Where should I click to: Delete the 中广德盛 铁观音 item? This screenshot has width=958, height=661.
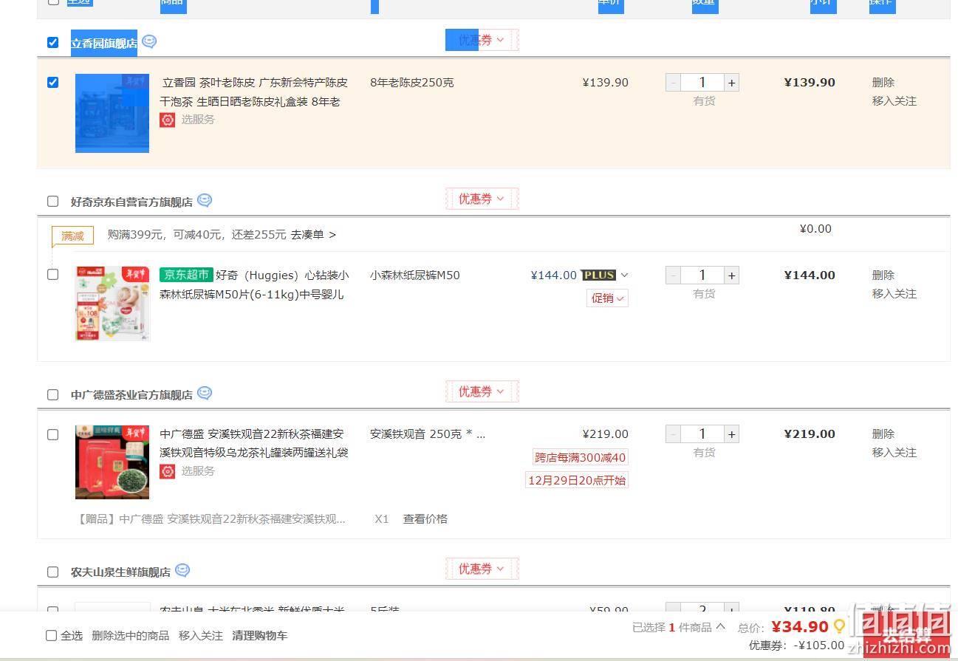[883, 434]
